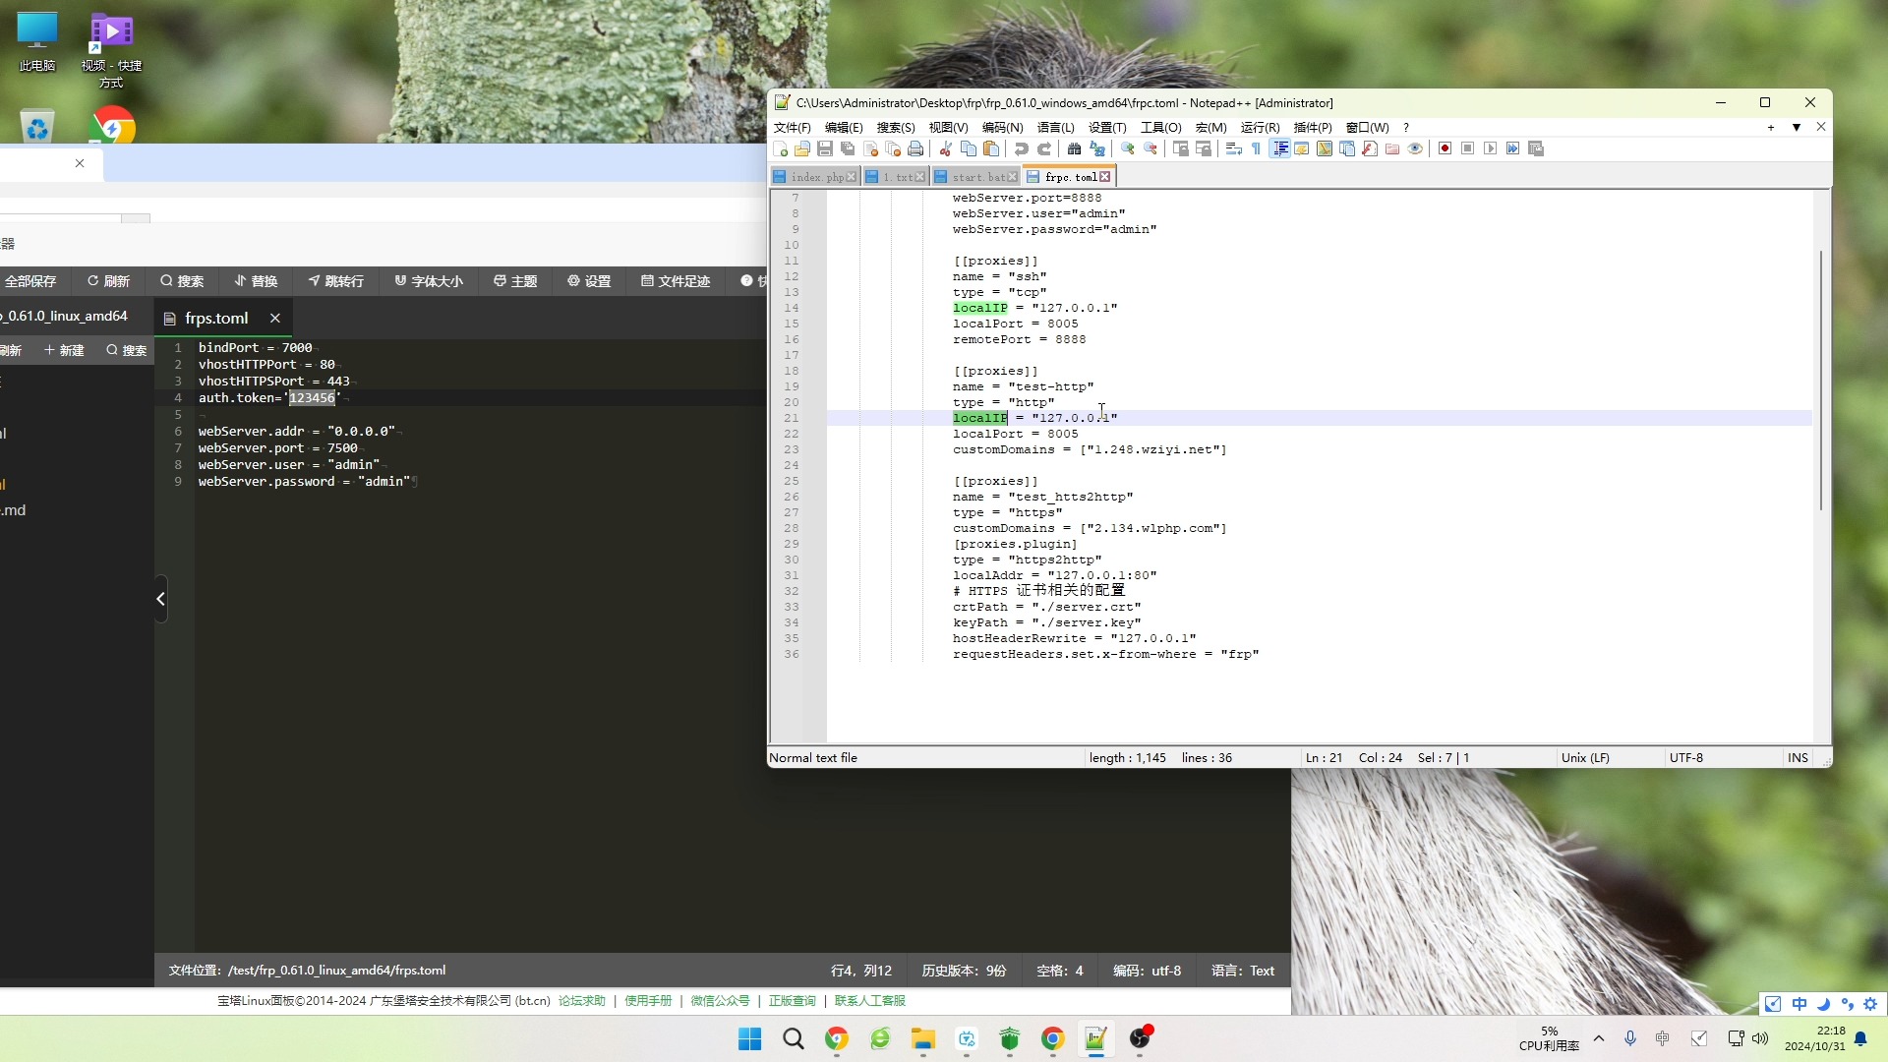Click the Zoom Out icon in Notepad++
Image resolution: width=1888 pixels, height=1062 pixels.
(1150, 148)
